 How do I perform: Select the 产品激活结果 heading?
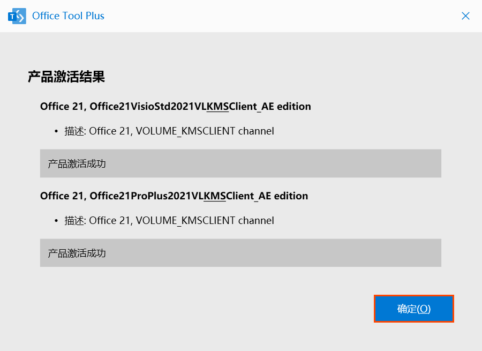pos(66,77)
